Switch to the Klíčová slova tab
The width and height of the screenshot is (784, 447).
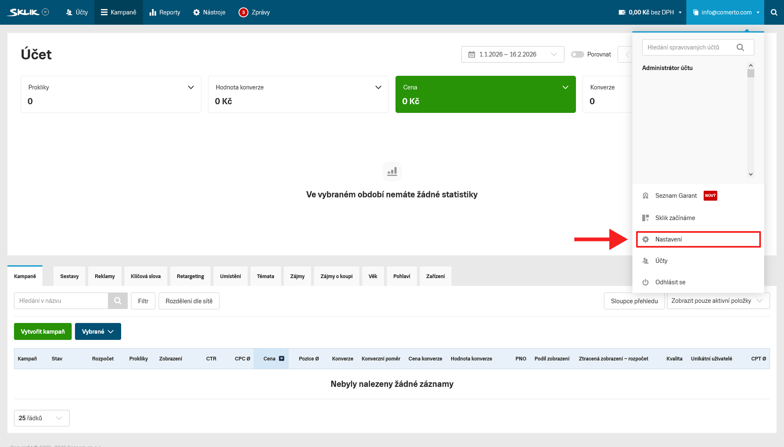coord(146,276)
